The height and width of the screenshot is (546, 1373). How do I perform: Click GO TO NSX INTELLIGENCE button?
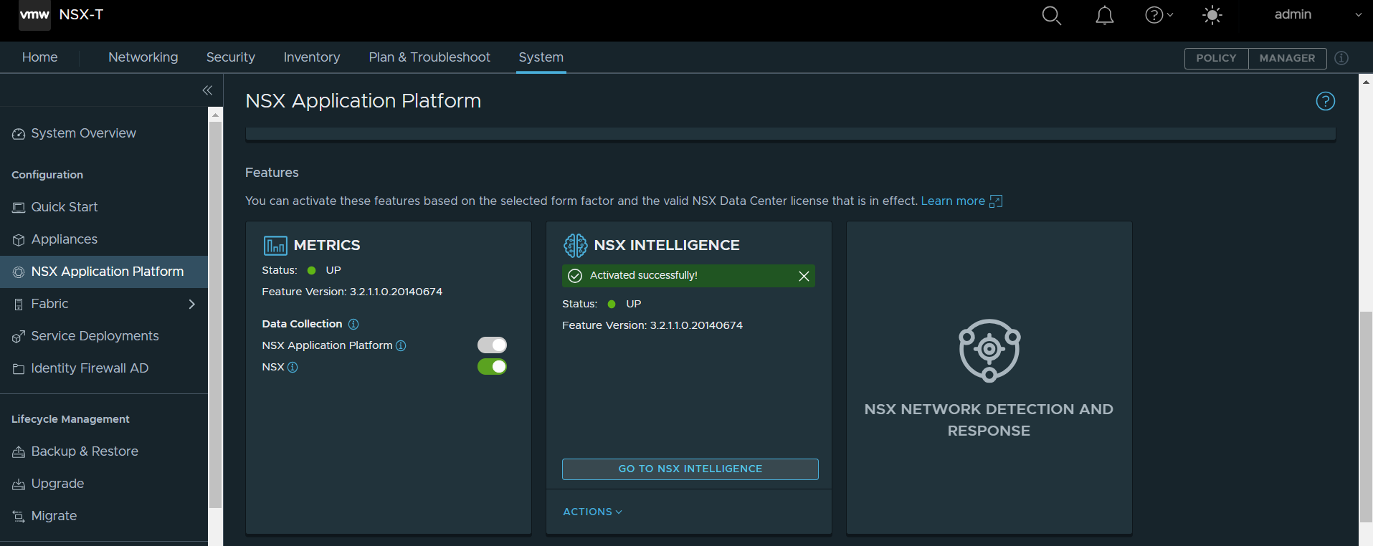[x=690, y=469]
